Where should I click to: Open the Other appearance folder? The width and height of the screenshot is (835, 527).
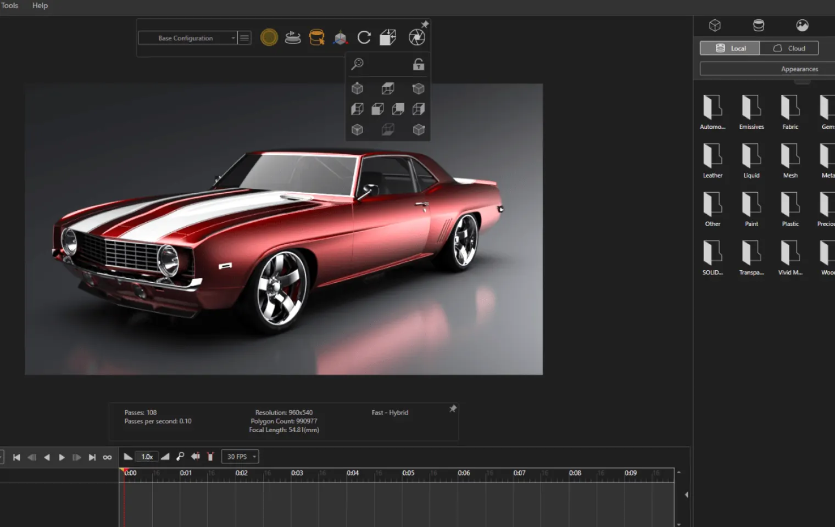(712, 209)
